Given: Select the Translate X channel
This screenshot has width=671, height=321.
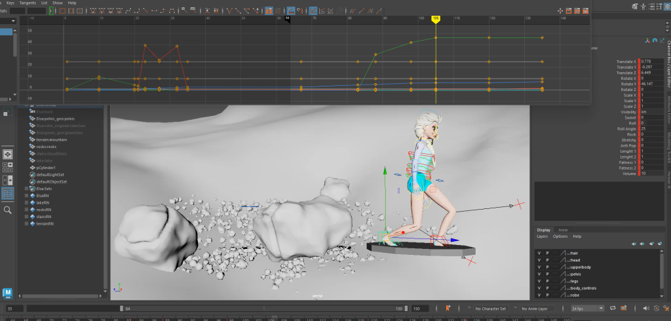Looking at the screenshot, I should 626,62.
